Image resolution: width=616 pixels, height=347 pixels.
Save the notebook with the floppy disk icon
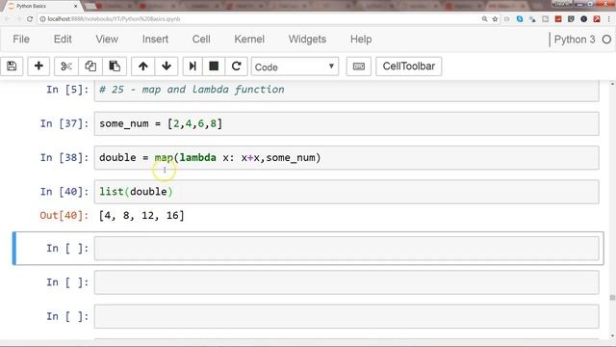pos(12,67)
